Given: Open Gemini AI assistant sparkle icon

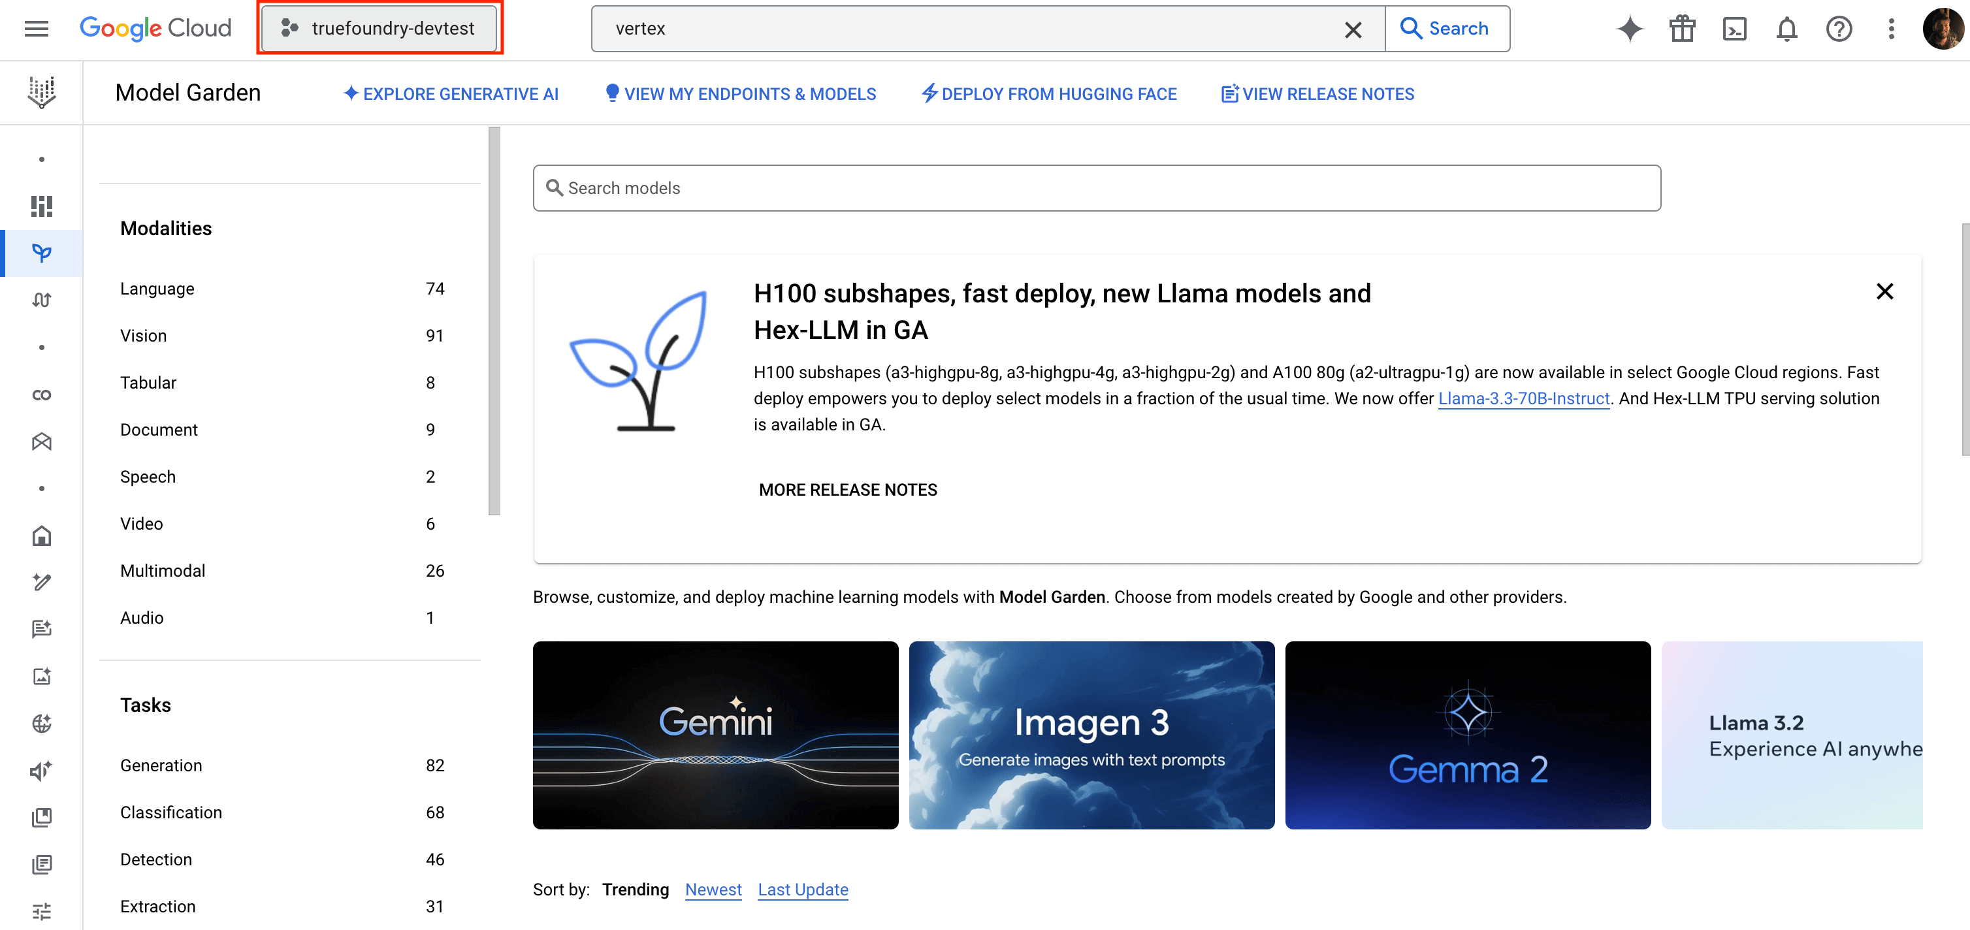Looking at the screenshot, I should [1629, 29].
